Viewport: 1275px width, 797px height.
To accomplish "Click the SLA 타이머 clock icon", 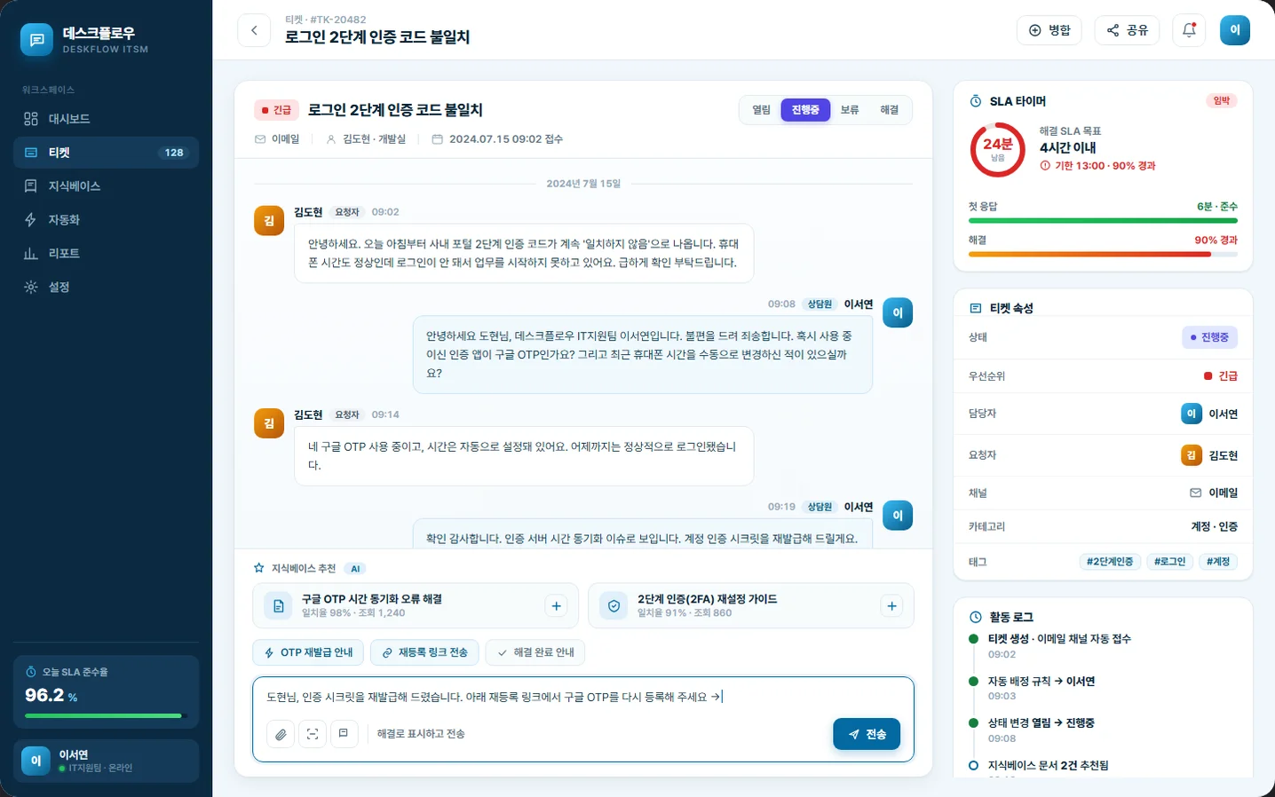I will click(976, 101).
